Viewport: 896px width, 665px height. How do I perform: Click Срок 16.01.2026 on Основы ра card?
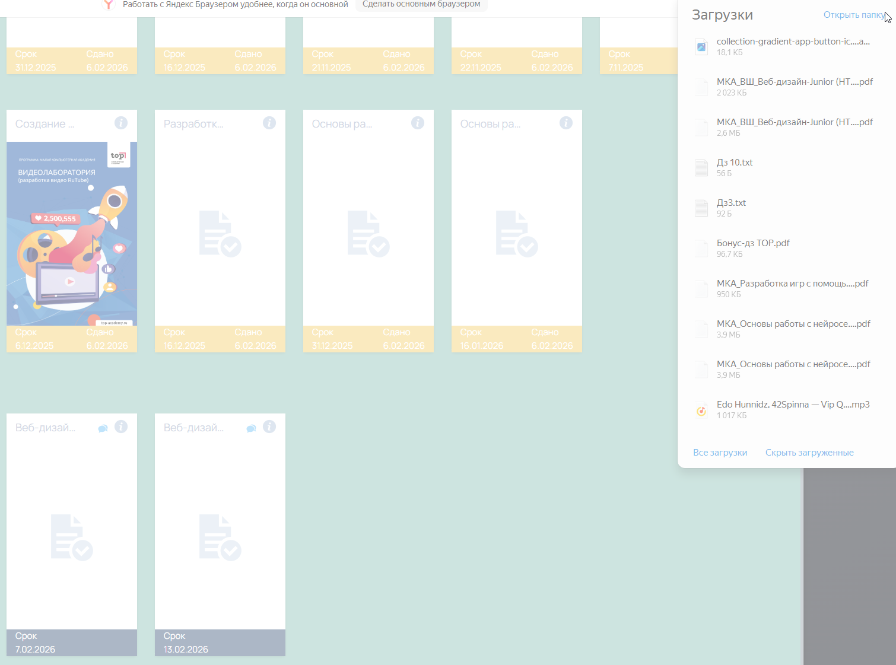pos(482,339)
